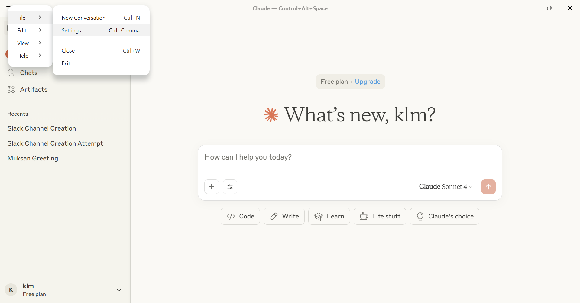The height and width of the screenshot is (303, 580).
Task: Maximize the Claude window
Action: click(x=549, y=8)
